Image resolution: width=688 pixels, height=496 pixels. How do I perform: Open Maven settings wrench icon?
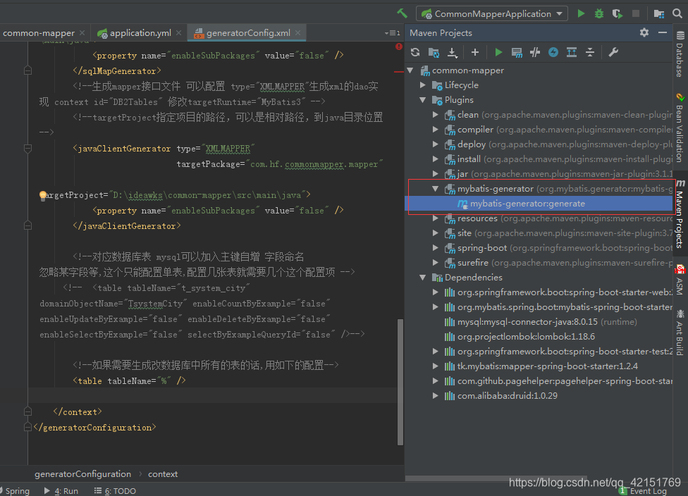point(613,53)
